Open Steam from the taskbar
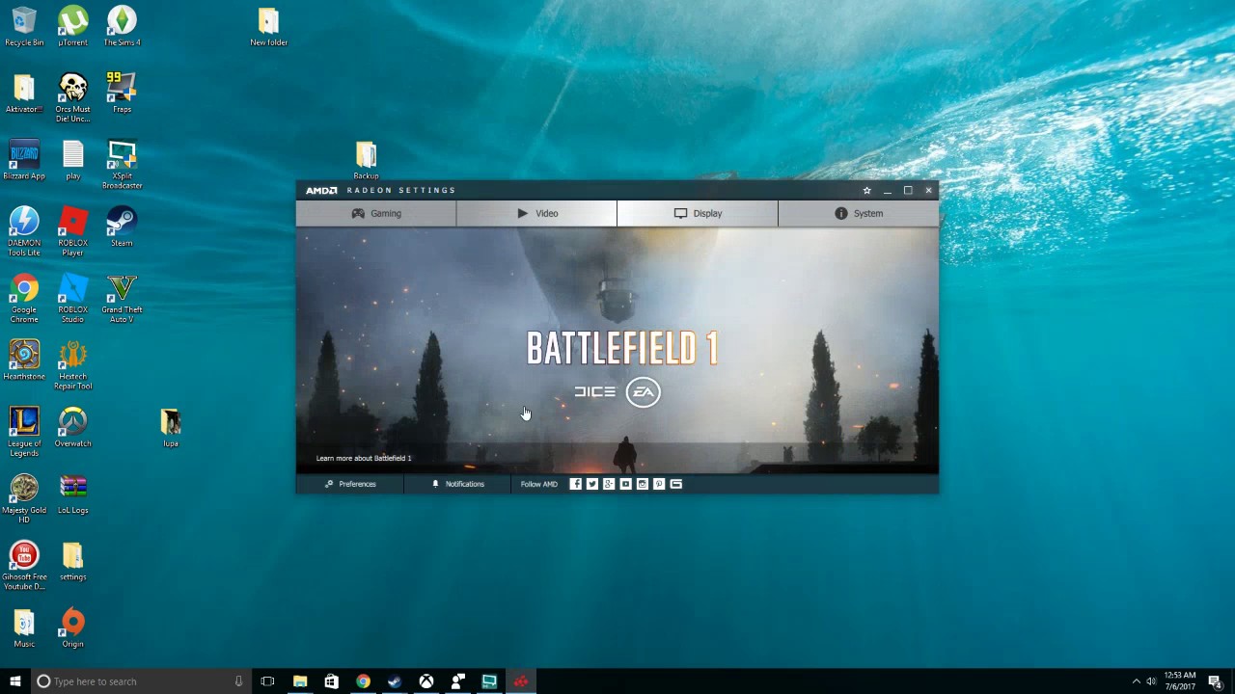Viewport: 1235px width, 694px height. [x=395, y=681]
